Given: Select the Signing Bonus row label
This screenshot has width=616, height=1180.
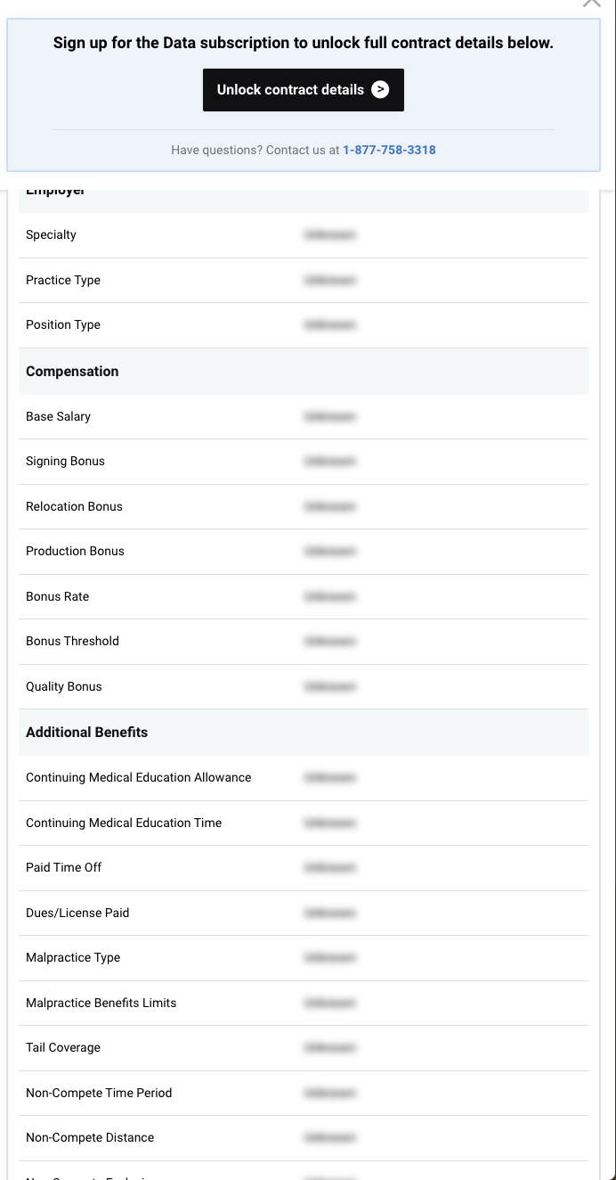Looking at the screenshot, I should tap(65, 461).
